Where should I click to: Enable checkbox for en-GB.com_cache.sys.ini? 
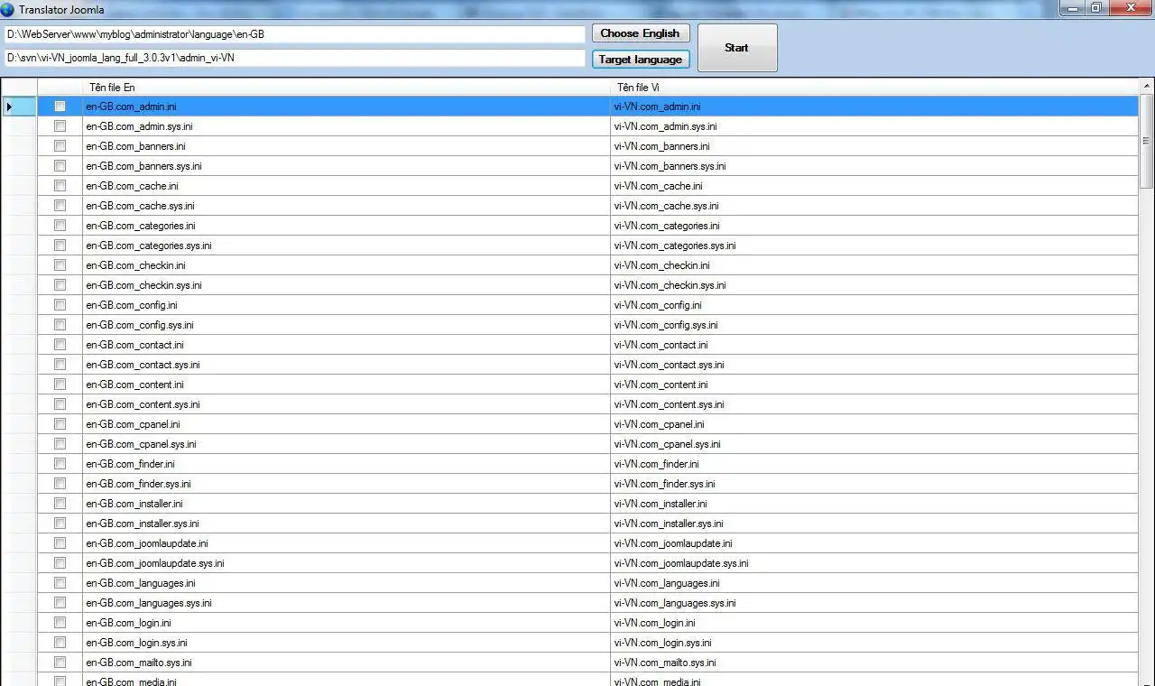pyautogui.click(x=60, y=206)
